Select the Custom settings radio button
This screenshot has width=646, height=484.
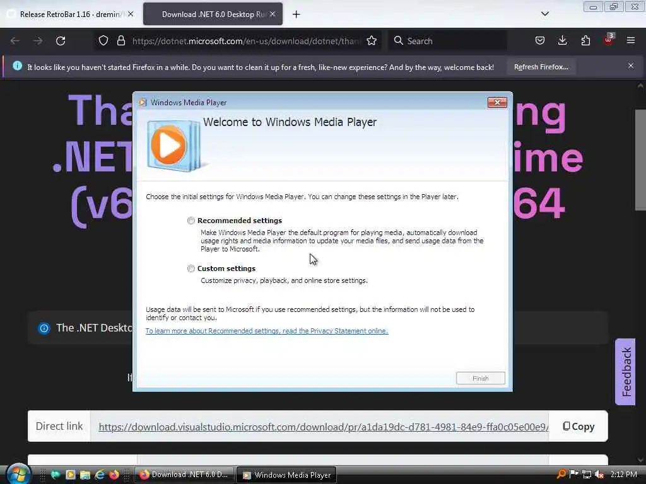pyautogui.click(x=191, y=268)
